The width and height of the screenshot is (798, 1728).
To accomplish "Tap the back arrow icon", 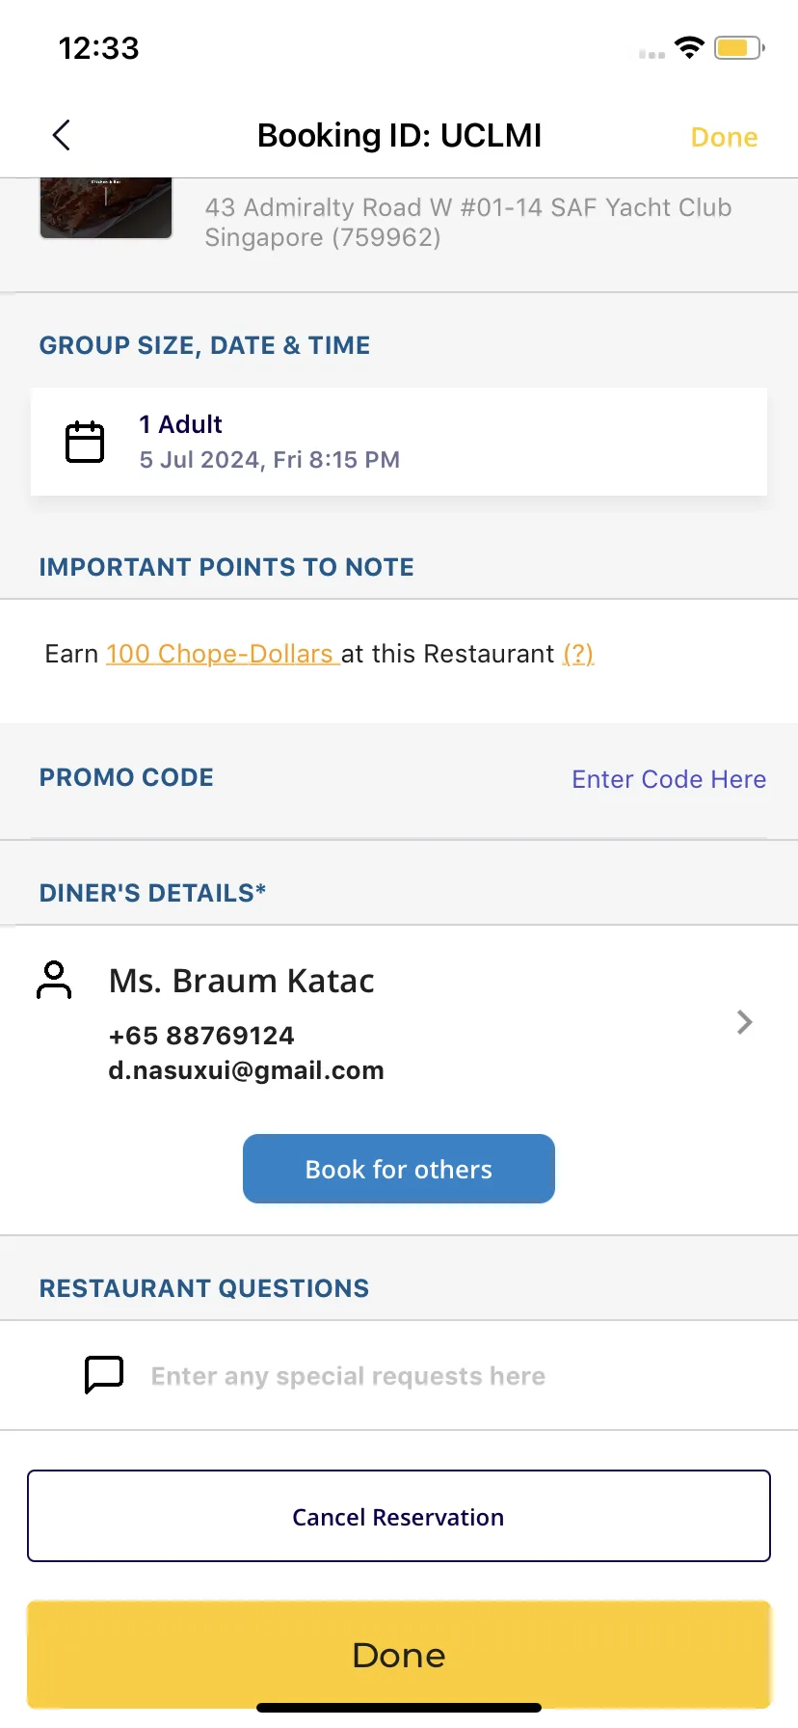I will pyautogui.click(x=62, y=135).
